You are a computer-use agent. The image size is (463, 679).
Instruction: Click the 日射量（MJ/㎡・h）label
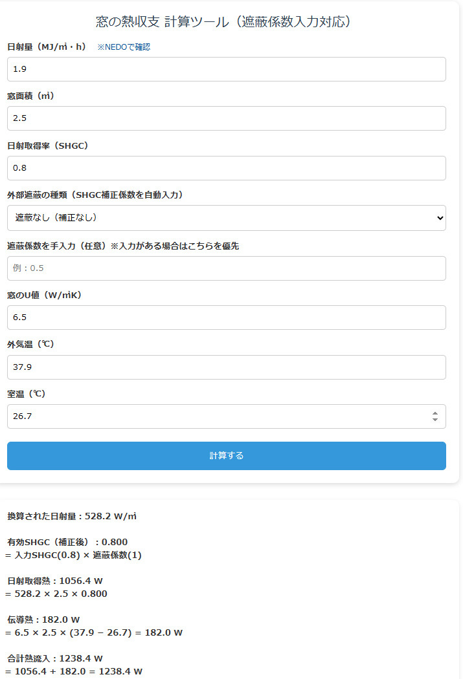click(47, 47)
